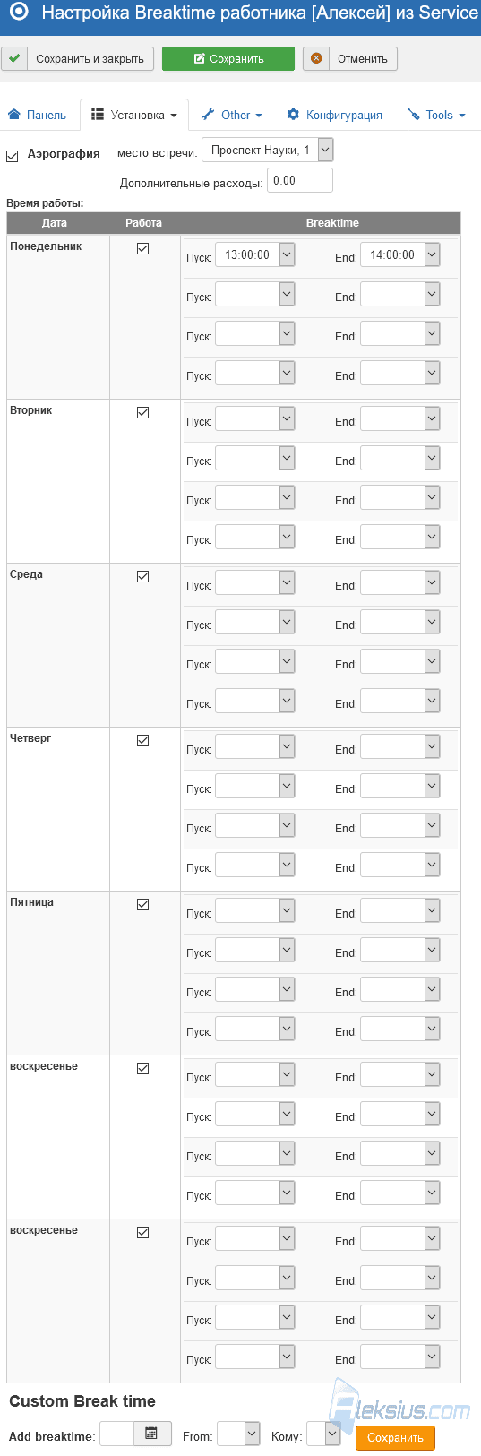The width and height of the screenshot is (481, 1456).
Task: Click the Joomla target icon in header
Action: 19,13
